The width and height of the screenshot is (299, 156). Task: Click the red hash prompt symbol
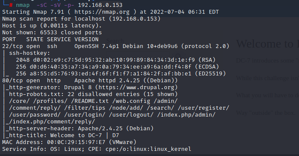pos(11,5)
